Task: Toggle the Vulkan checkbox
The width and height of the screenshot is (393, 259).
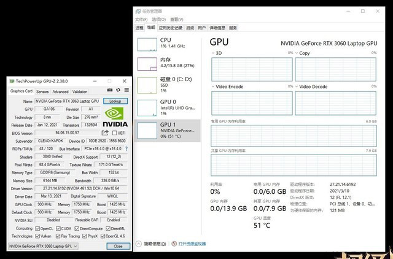Action: click(x=37, y=236)
